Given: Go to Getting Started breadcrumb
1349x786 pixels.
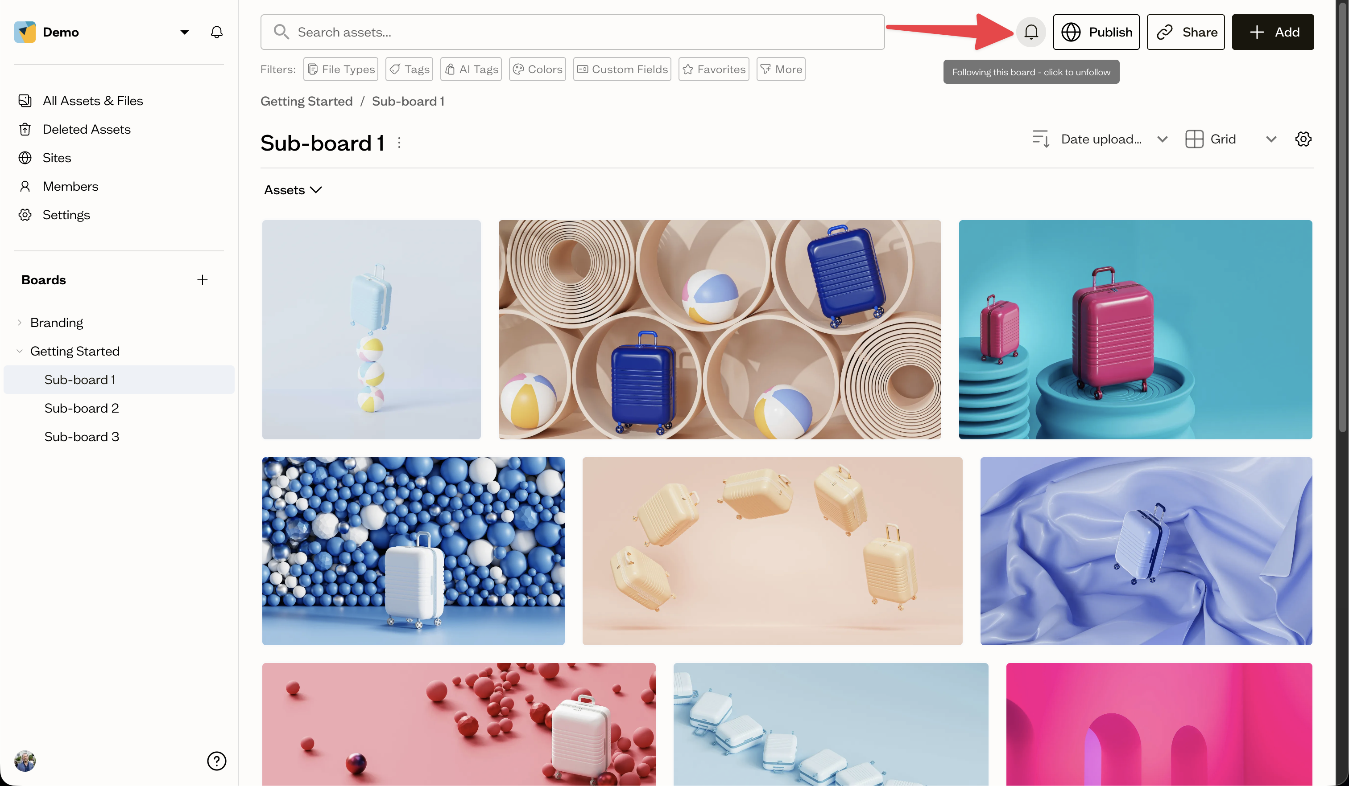Looking at the screenshot, I should click(306, 101).
